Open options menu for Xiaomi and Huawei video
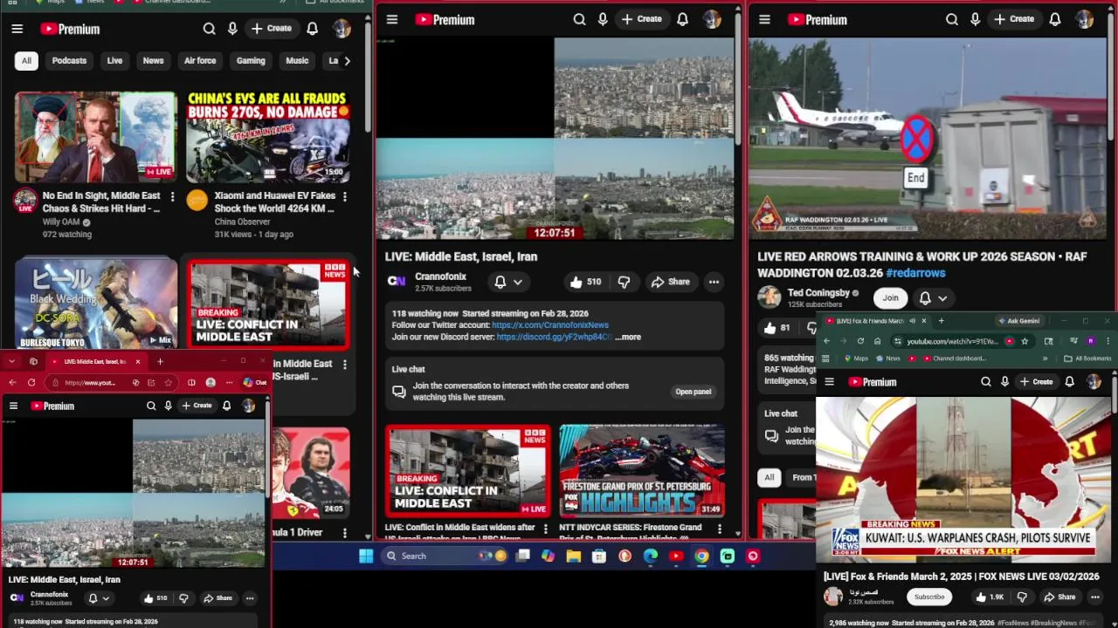The width and height of the screenshot is (1118, 628). point(344,197)
